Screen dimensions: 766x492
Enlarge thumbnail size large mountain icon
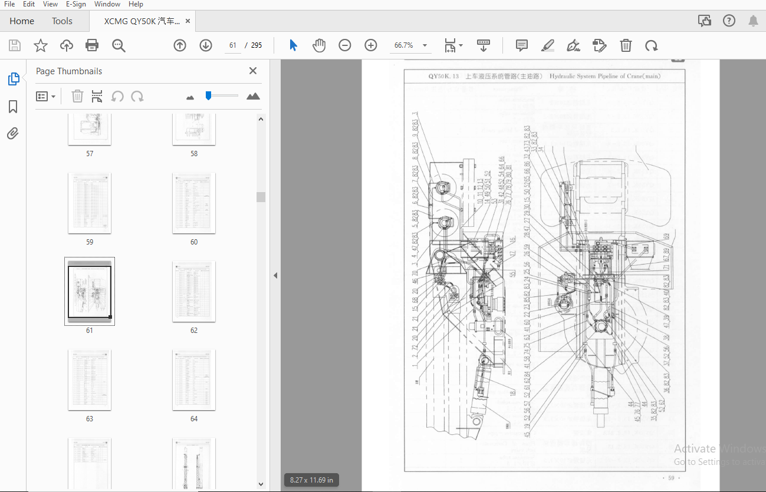click(x=253, y=96)
